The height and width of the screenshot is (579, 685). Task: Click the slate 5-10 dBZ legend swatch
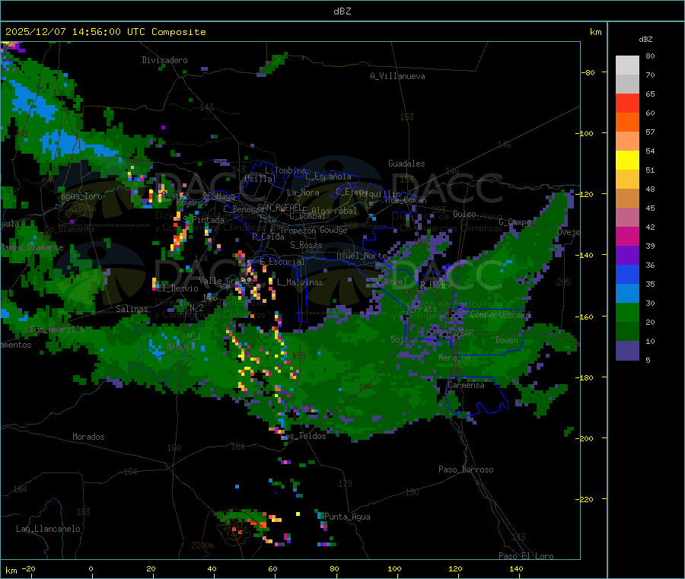point(627,351)
